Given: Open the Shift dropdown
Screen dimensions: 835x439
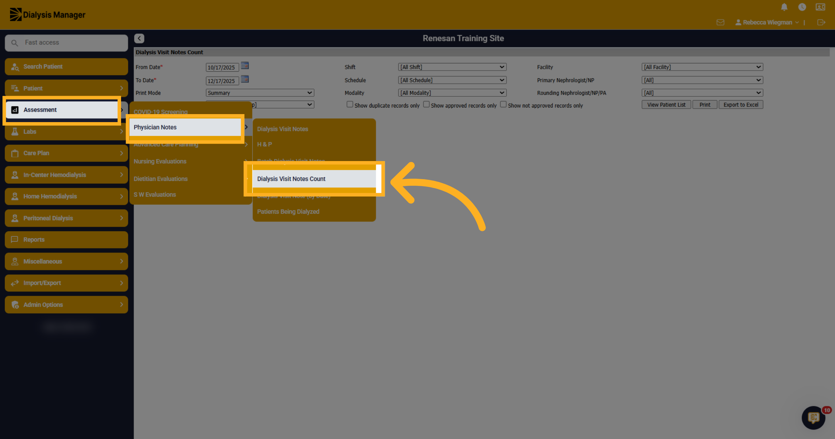Looking at the screenshot, I should (x=452, y=67).
